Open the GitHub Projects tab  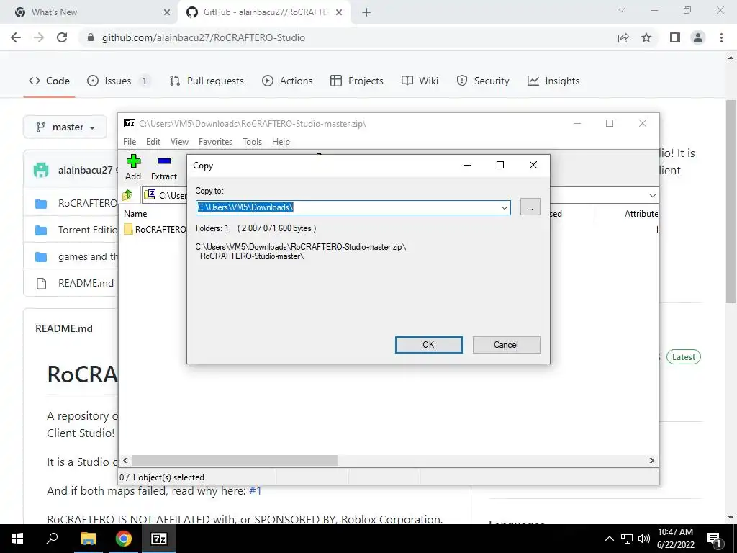click(357, 81)
